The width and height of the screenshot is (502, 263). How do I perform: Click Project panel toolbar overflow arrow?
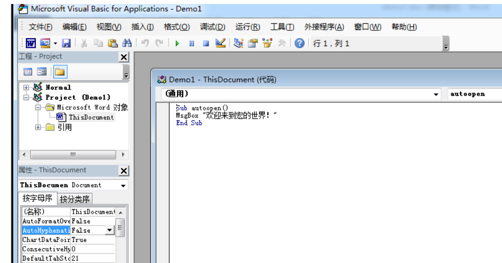(126, 72)
